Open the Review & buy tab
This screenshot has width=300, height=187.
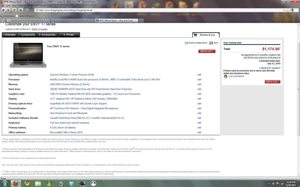coord(206,35)
